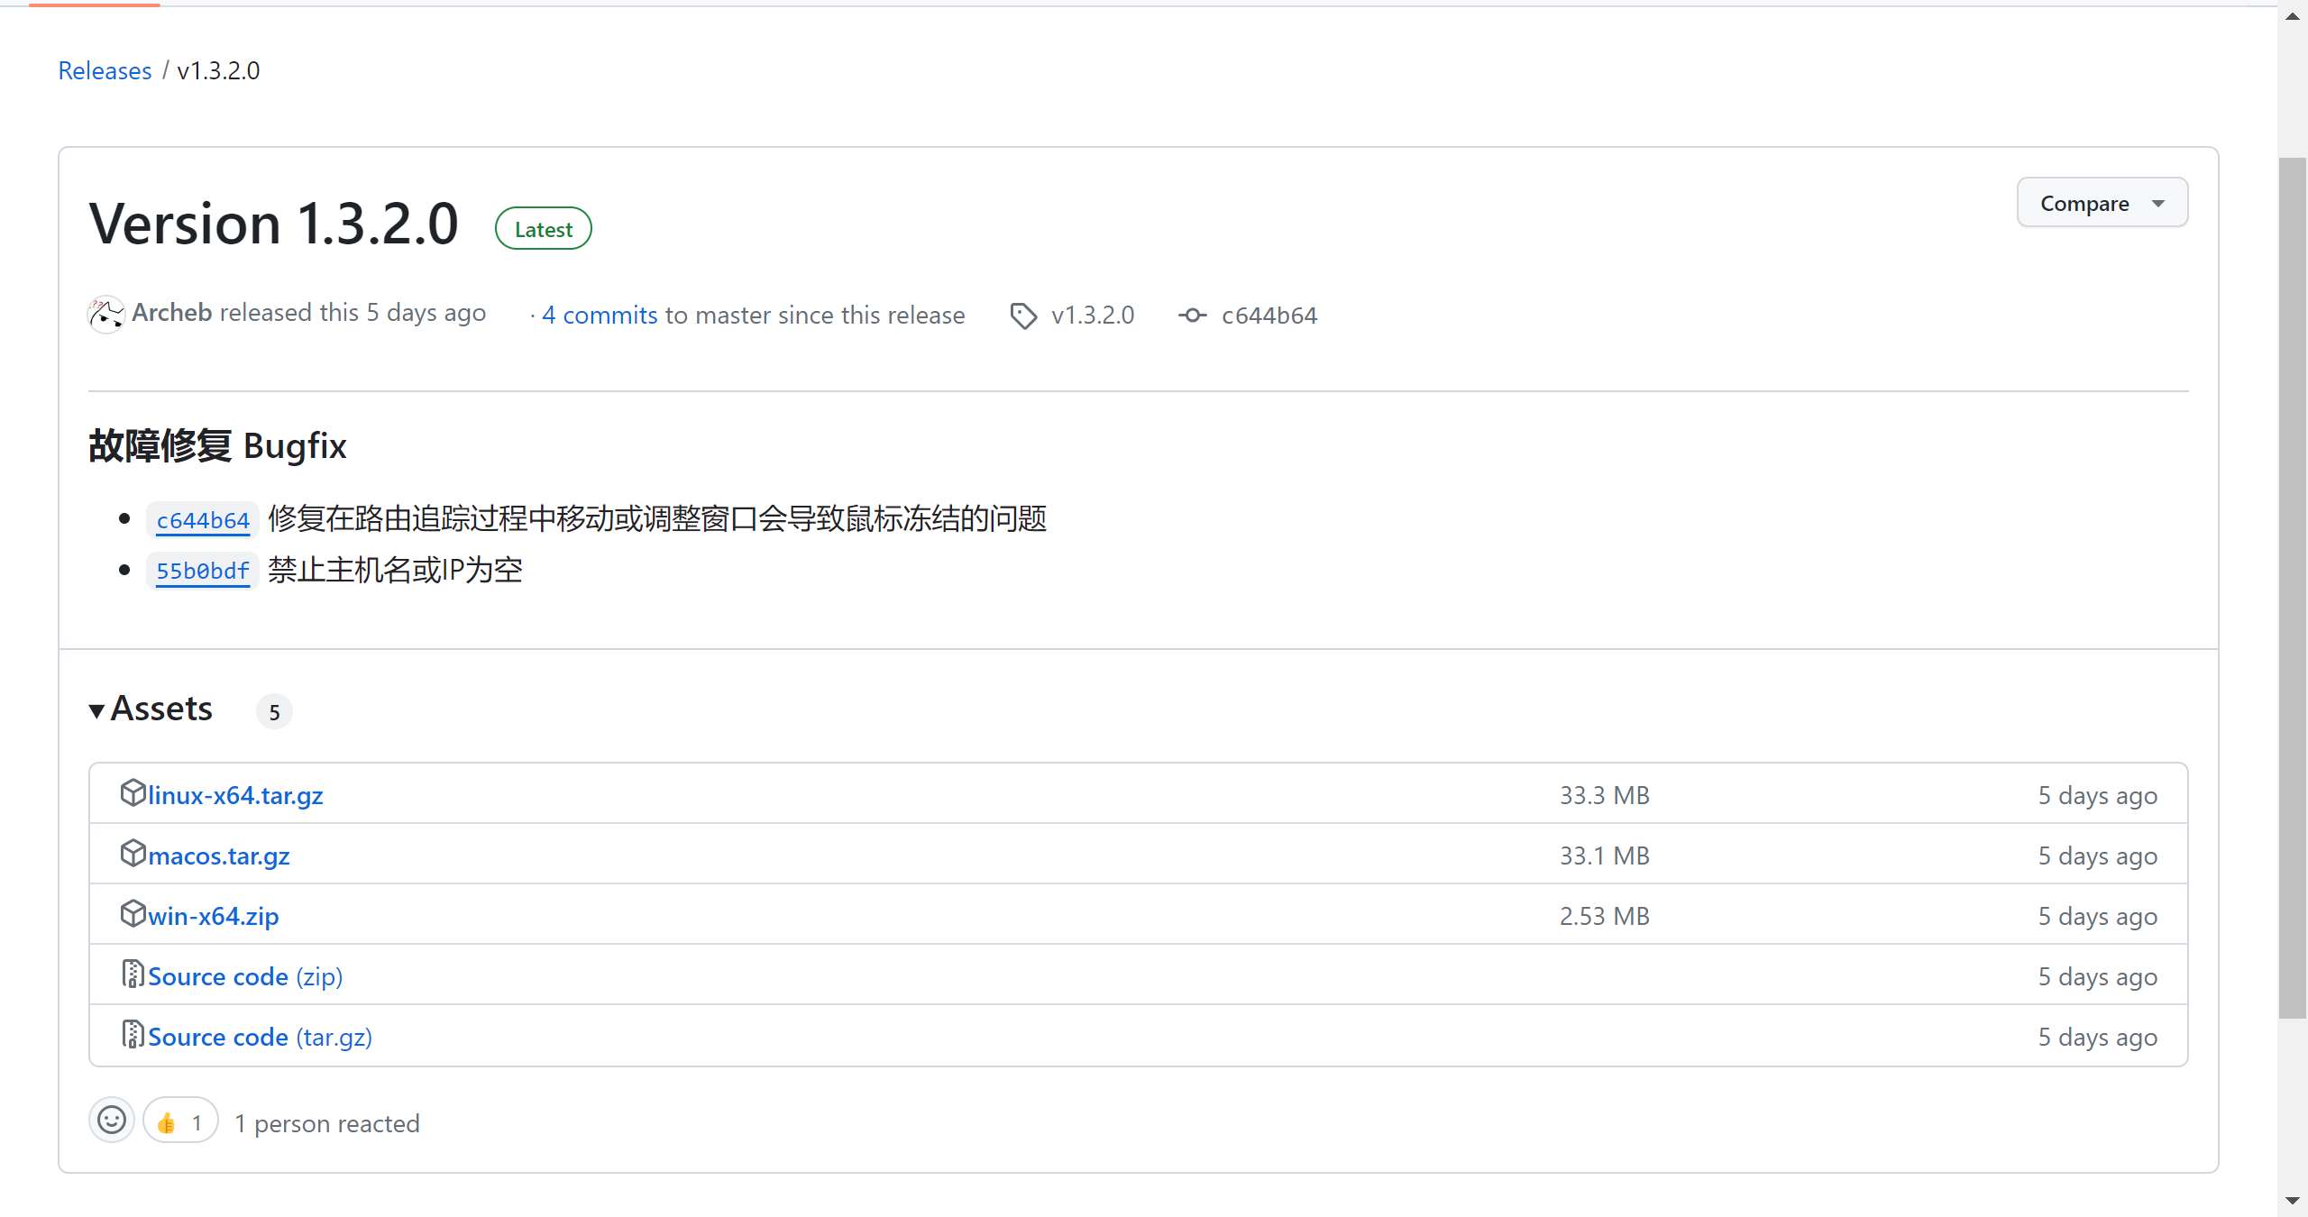Open commit 55b0bdf details

tap(202, 571)
